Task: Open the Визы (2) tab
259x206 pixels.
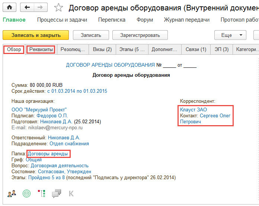Action: pos(102,49)
